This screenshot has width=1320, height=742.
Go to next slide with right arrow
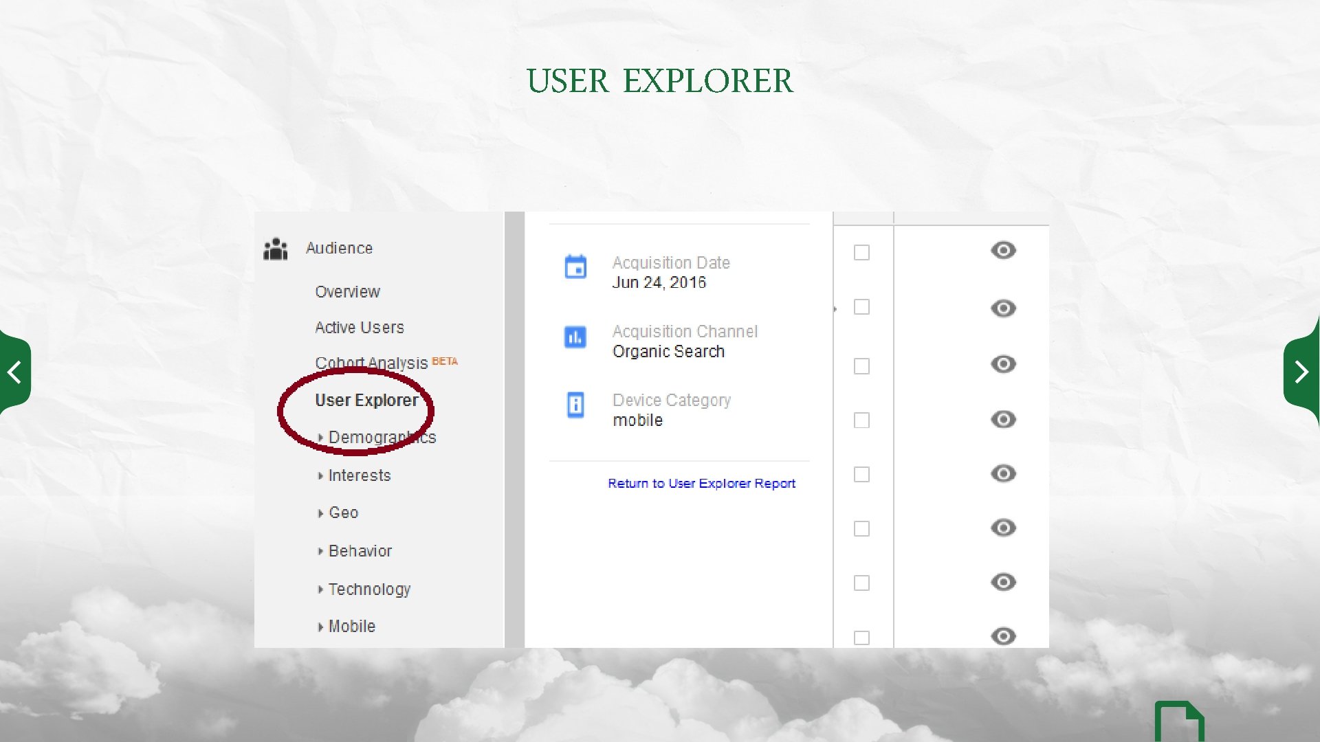[1301, 372]
